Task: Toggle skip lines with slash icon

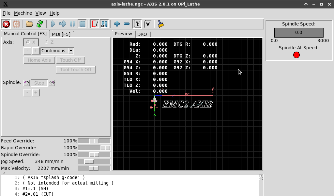Action: (x=95, y=24)
